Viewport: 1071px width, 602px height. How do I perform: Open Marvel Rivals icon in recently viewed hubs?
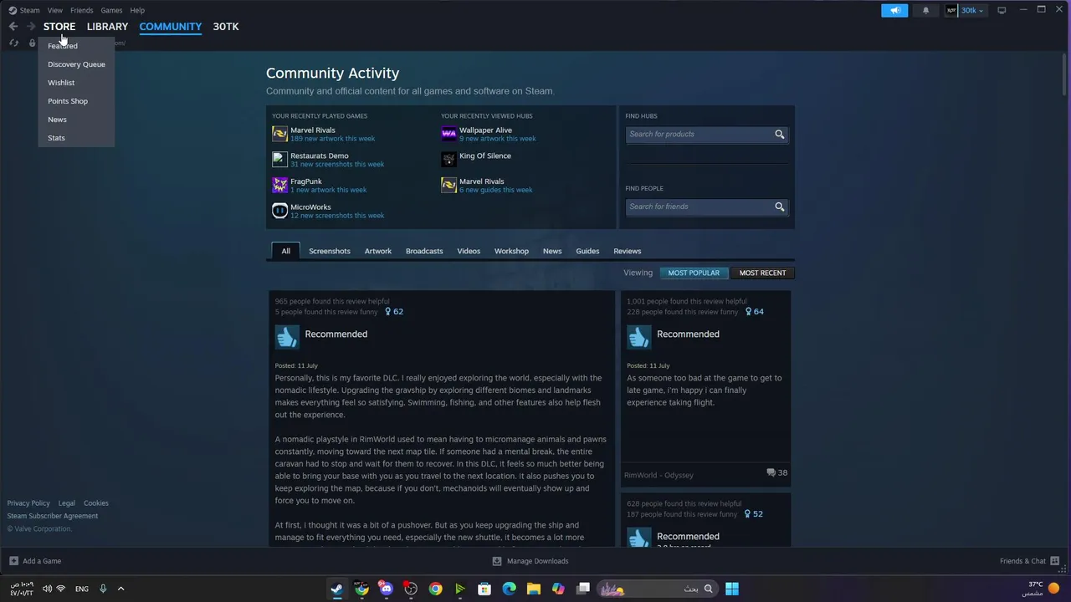click(448, 185)
